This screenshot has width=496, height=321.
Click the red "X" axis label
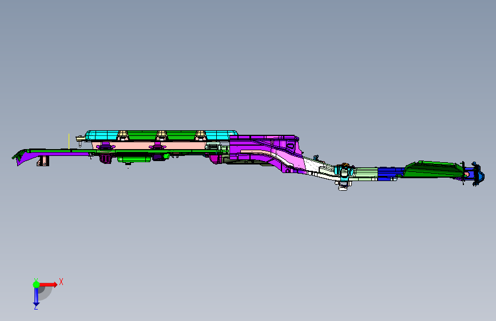point(61,282)
